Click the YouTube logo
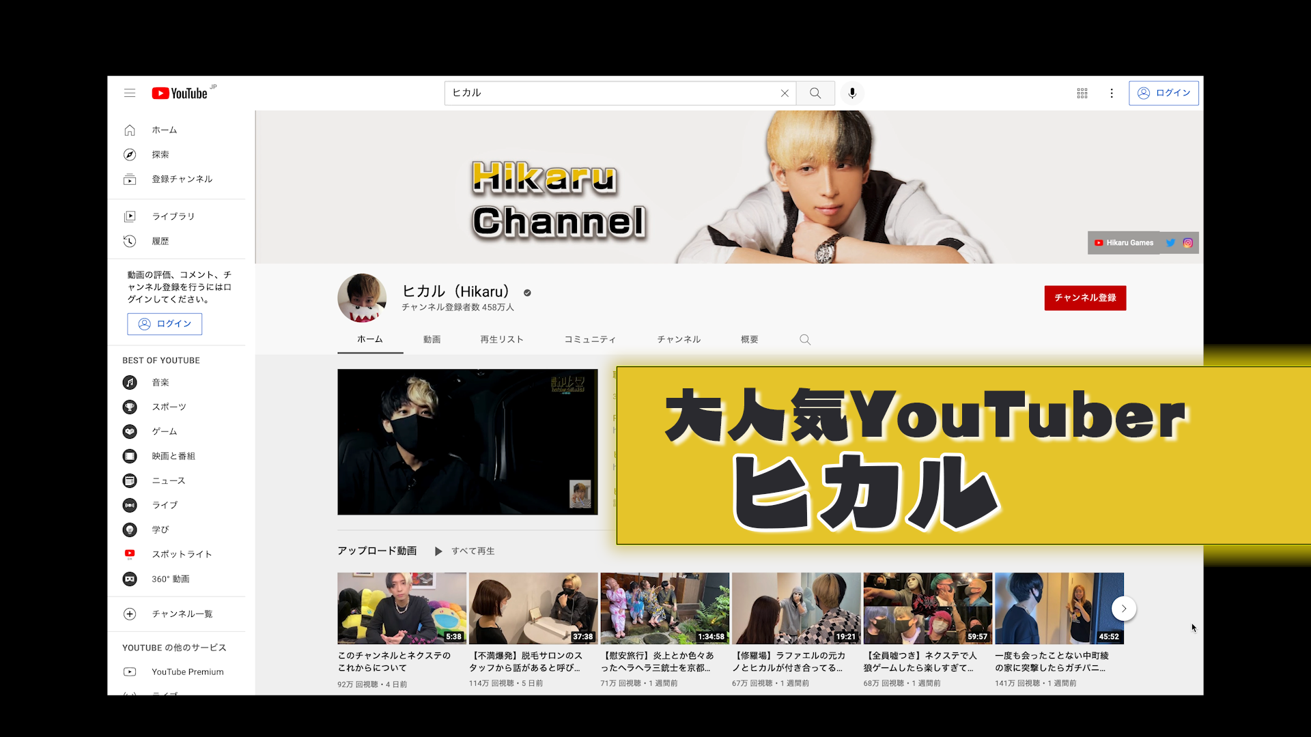 pyautogui.click(x=180, y=93)
